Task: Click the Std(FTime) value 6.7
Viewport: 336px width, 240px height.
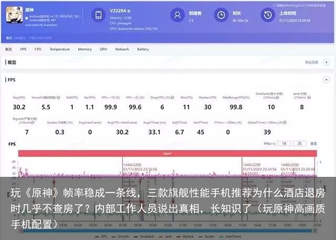Action: [180, 132]
